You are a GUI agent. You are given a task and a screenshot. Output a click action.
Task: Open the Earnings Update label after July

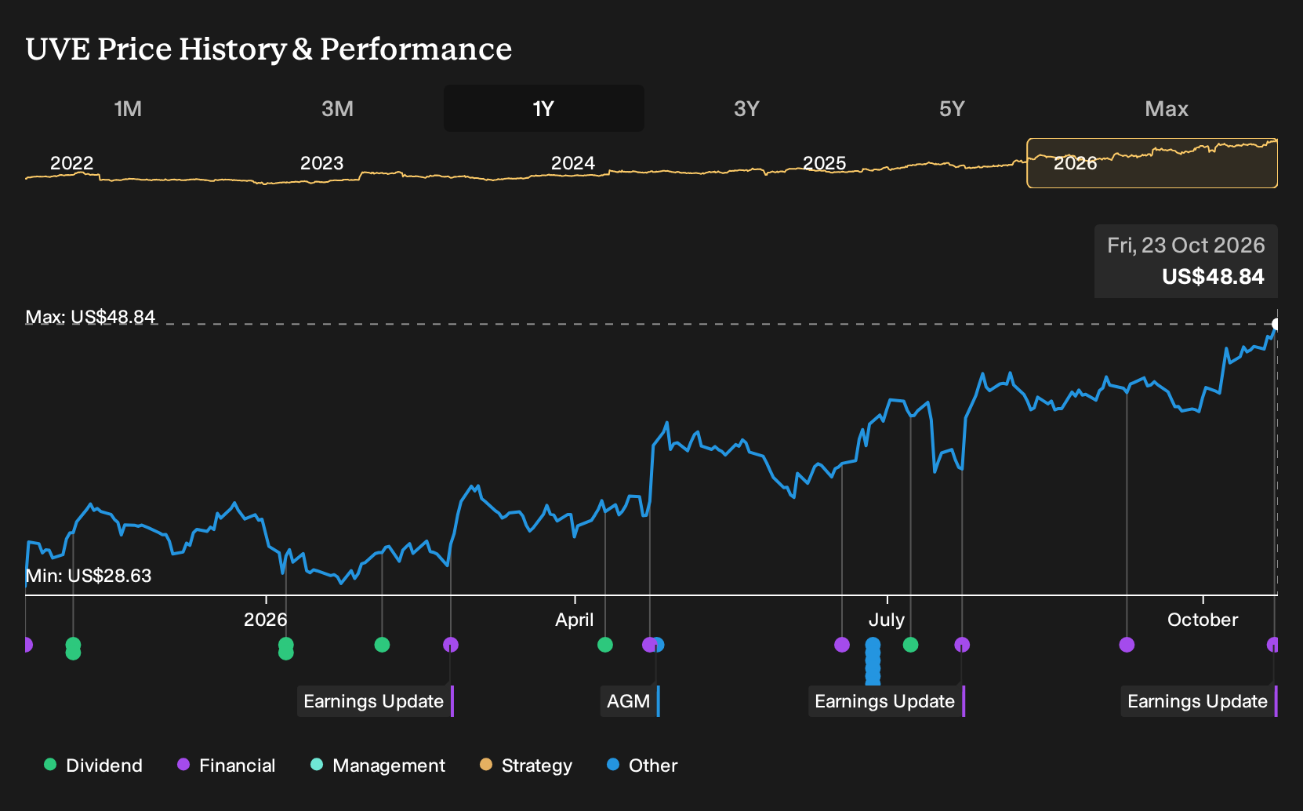(x=886, y=701)
